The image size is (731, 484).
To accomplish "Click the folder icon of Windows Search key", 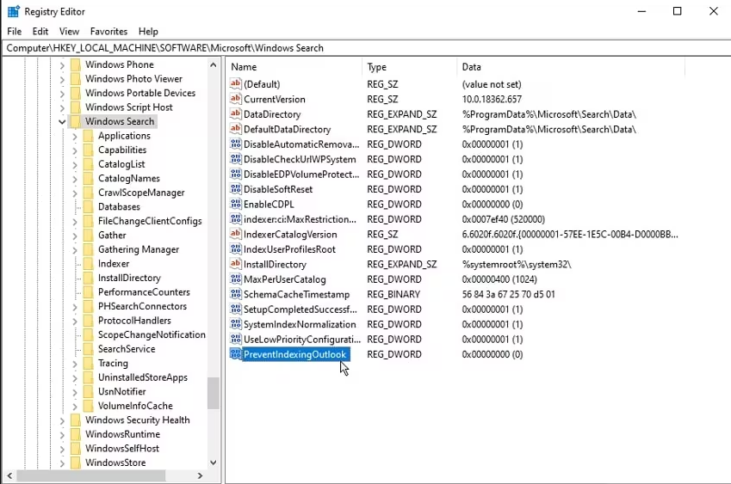I will click(x=75, y=121).
